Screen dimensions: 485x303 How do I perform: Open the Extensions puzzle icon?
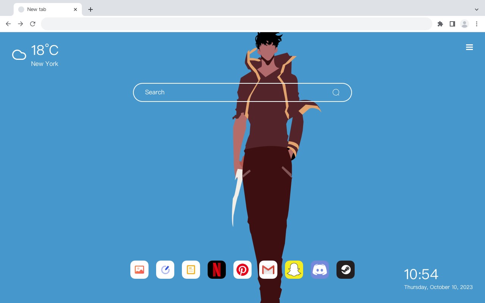(440, 24)
